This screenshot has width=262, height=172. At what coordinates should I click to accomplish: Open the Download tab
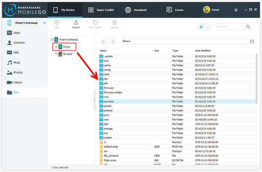click(x=136, y=10)
